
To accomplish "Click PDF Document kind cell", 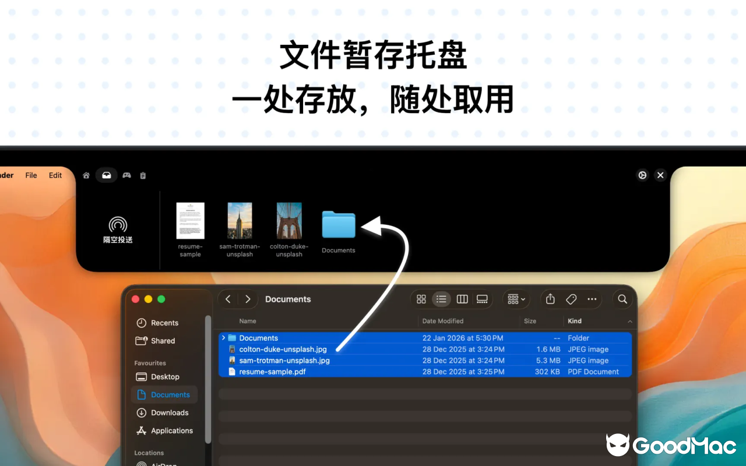I will 593,372.
